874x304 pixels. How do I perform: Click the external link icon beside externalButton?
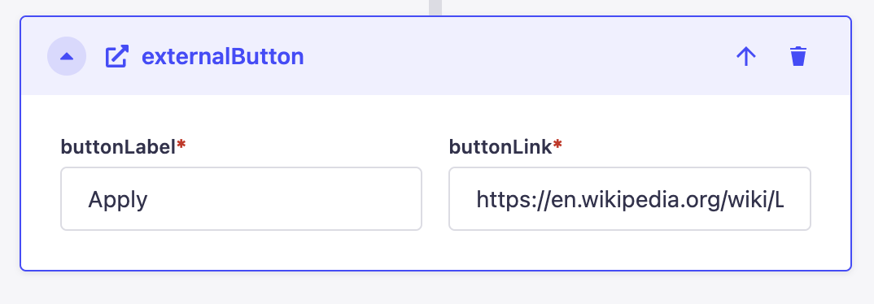pyautogui.click(x=117, y=56)
